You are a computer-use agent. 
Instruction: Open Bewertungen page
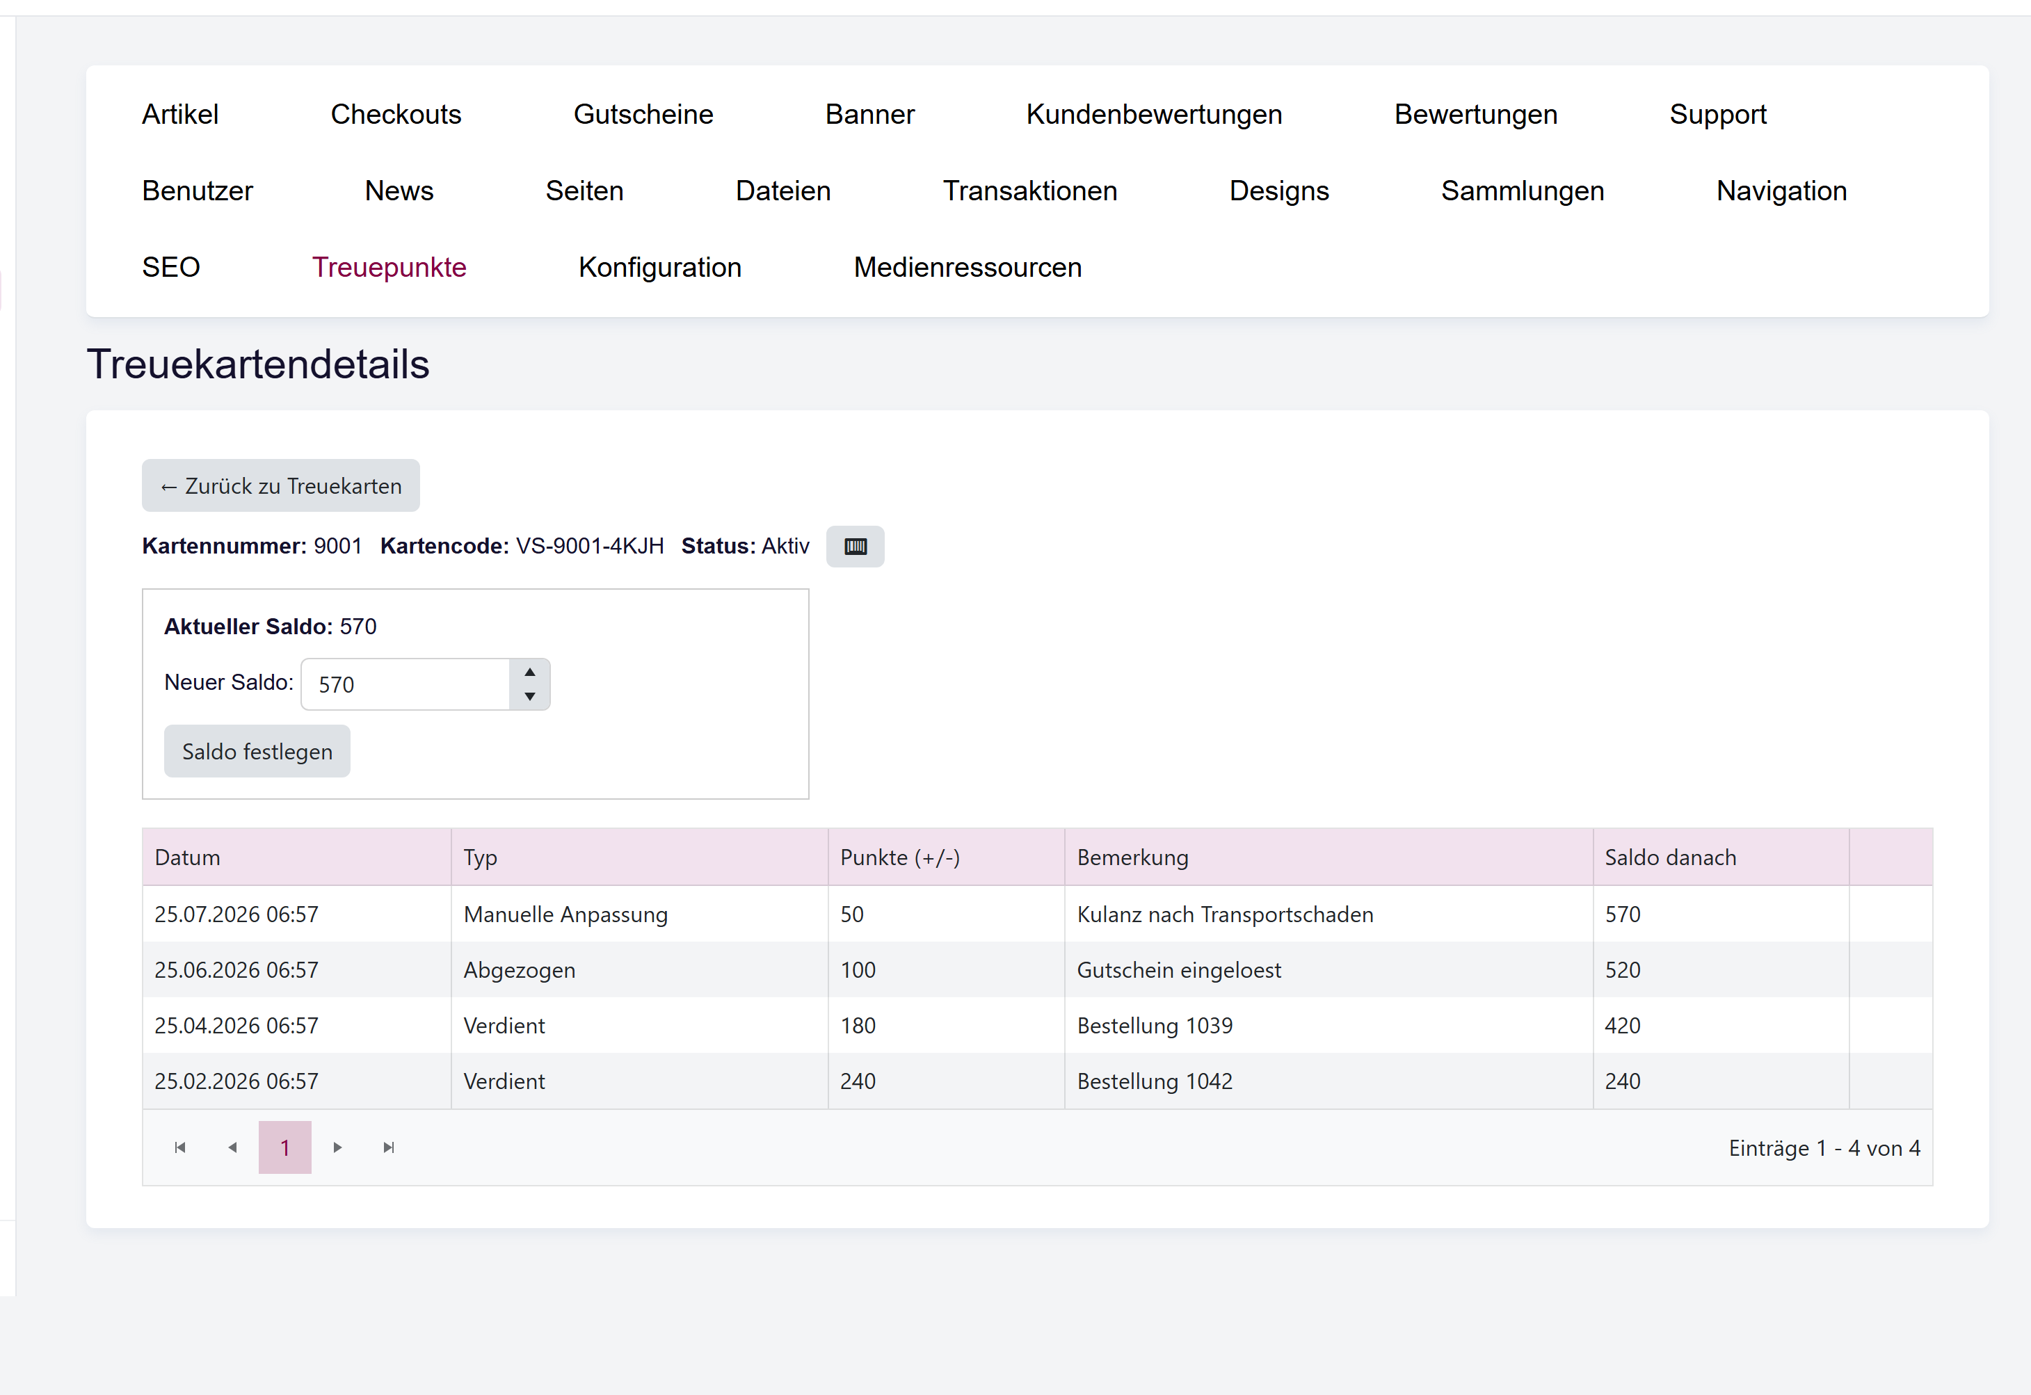(x=1476, y=115)
